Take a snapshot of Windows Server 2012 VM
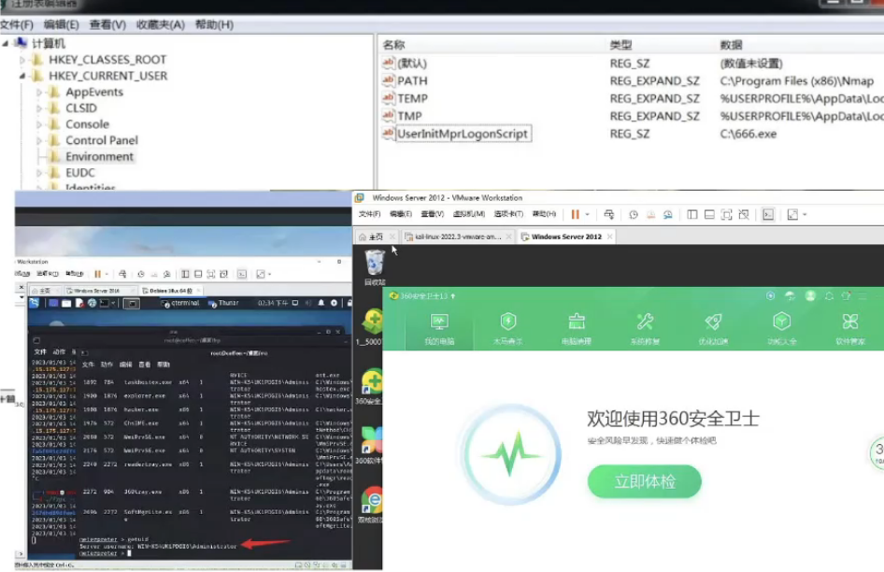 [x=634, y=214]
